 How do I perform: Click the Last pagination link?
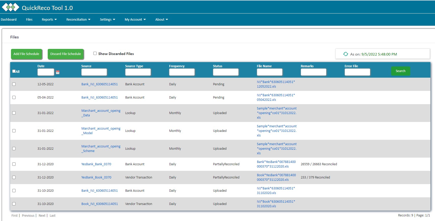coord(53,216)
